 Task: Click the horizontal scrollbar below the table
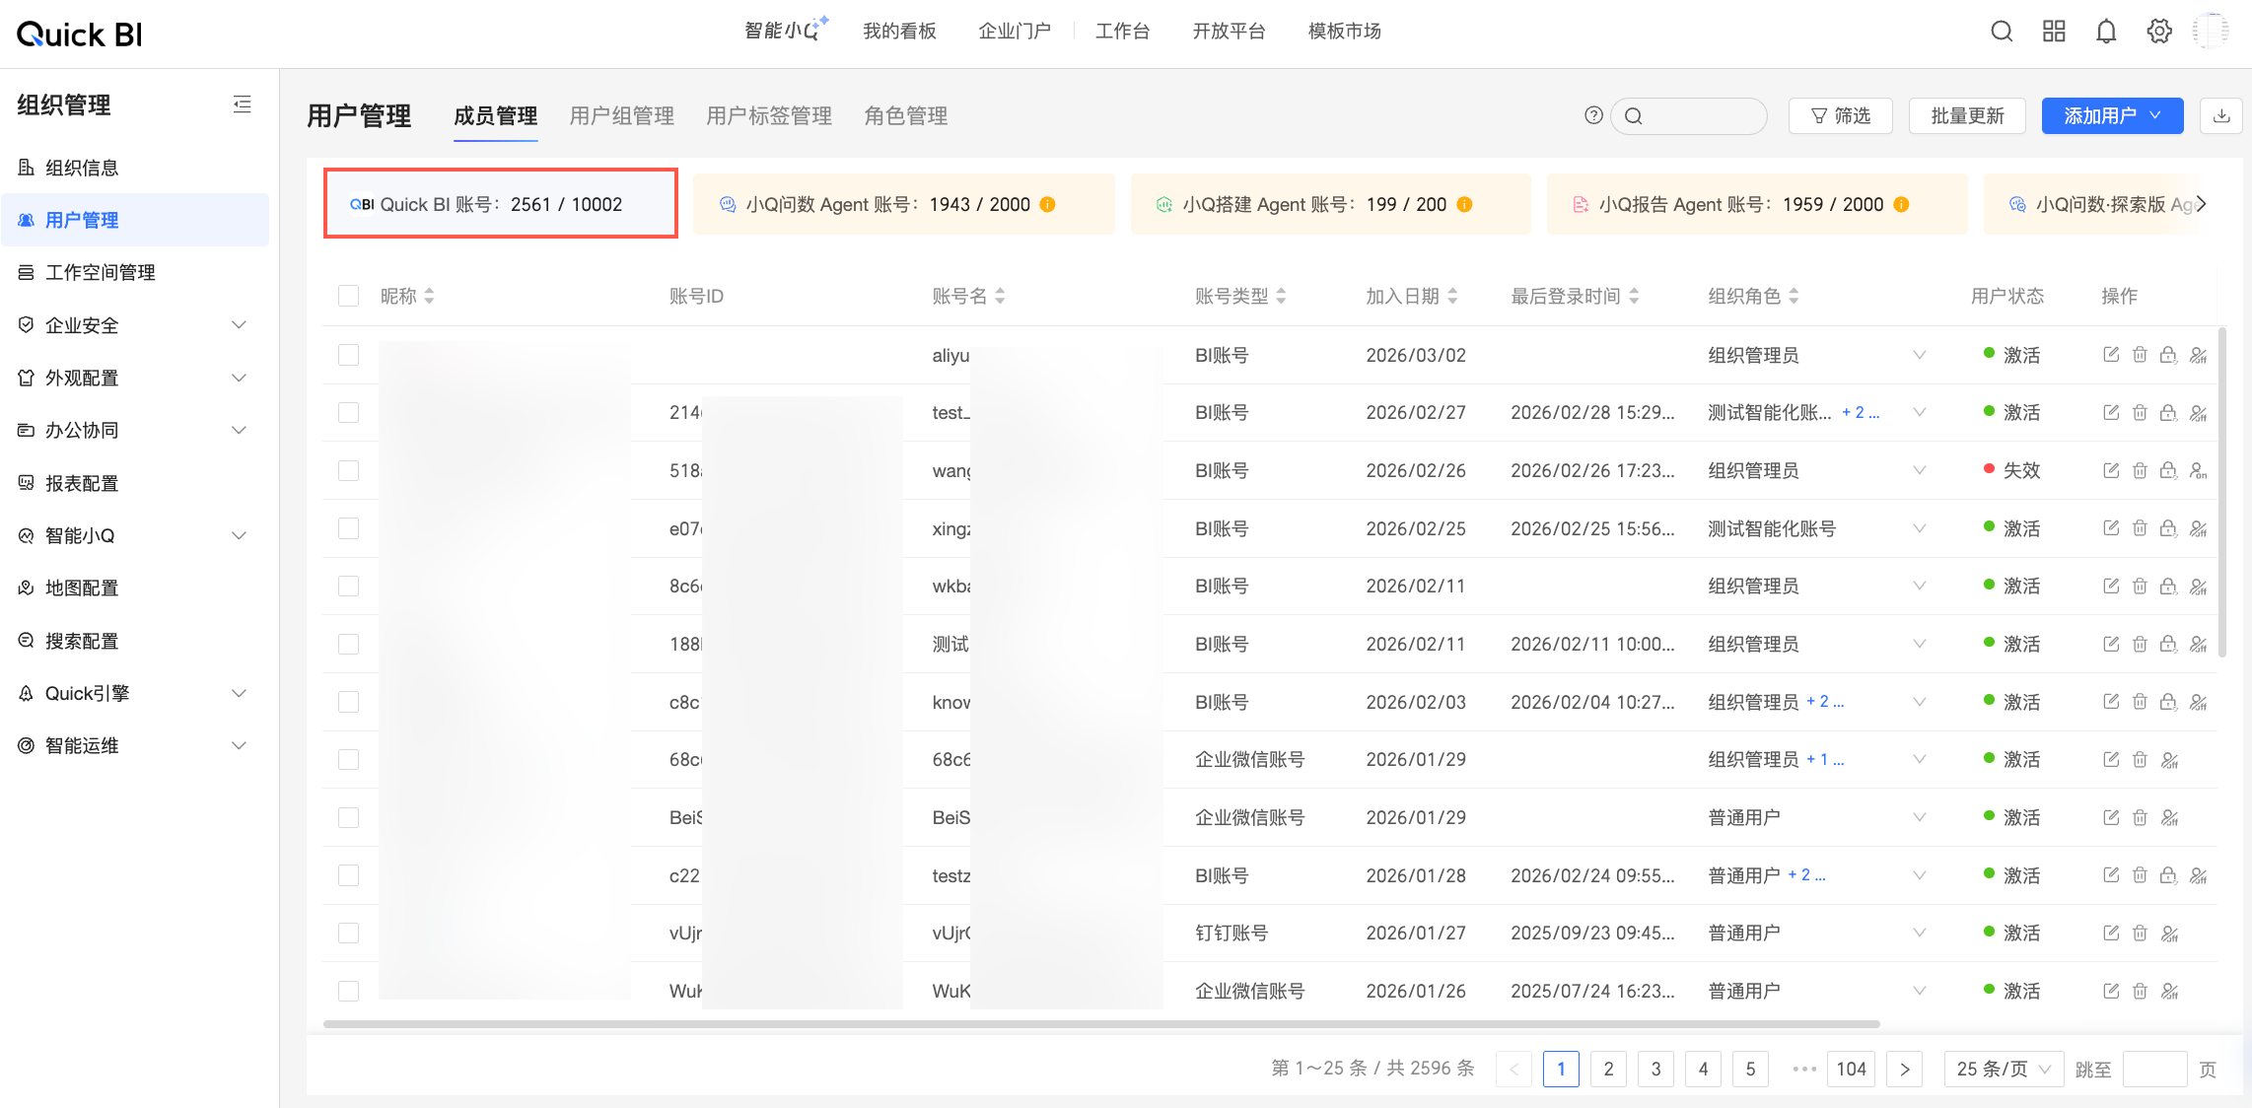point(1100,1024)
